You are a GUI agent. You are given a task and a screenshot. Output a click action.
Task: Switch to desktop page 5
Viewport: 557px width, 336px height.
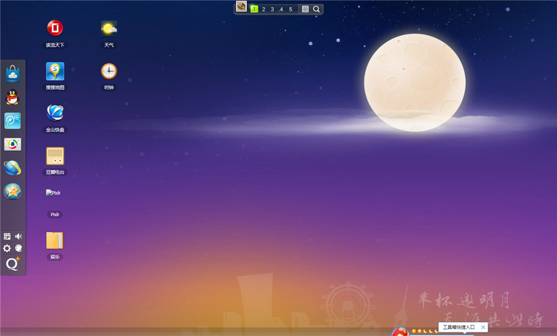(290, 9)
